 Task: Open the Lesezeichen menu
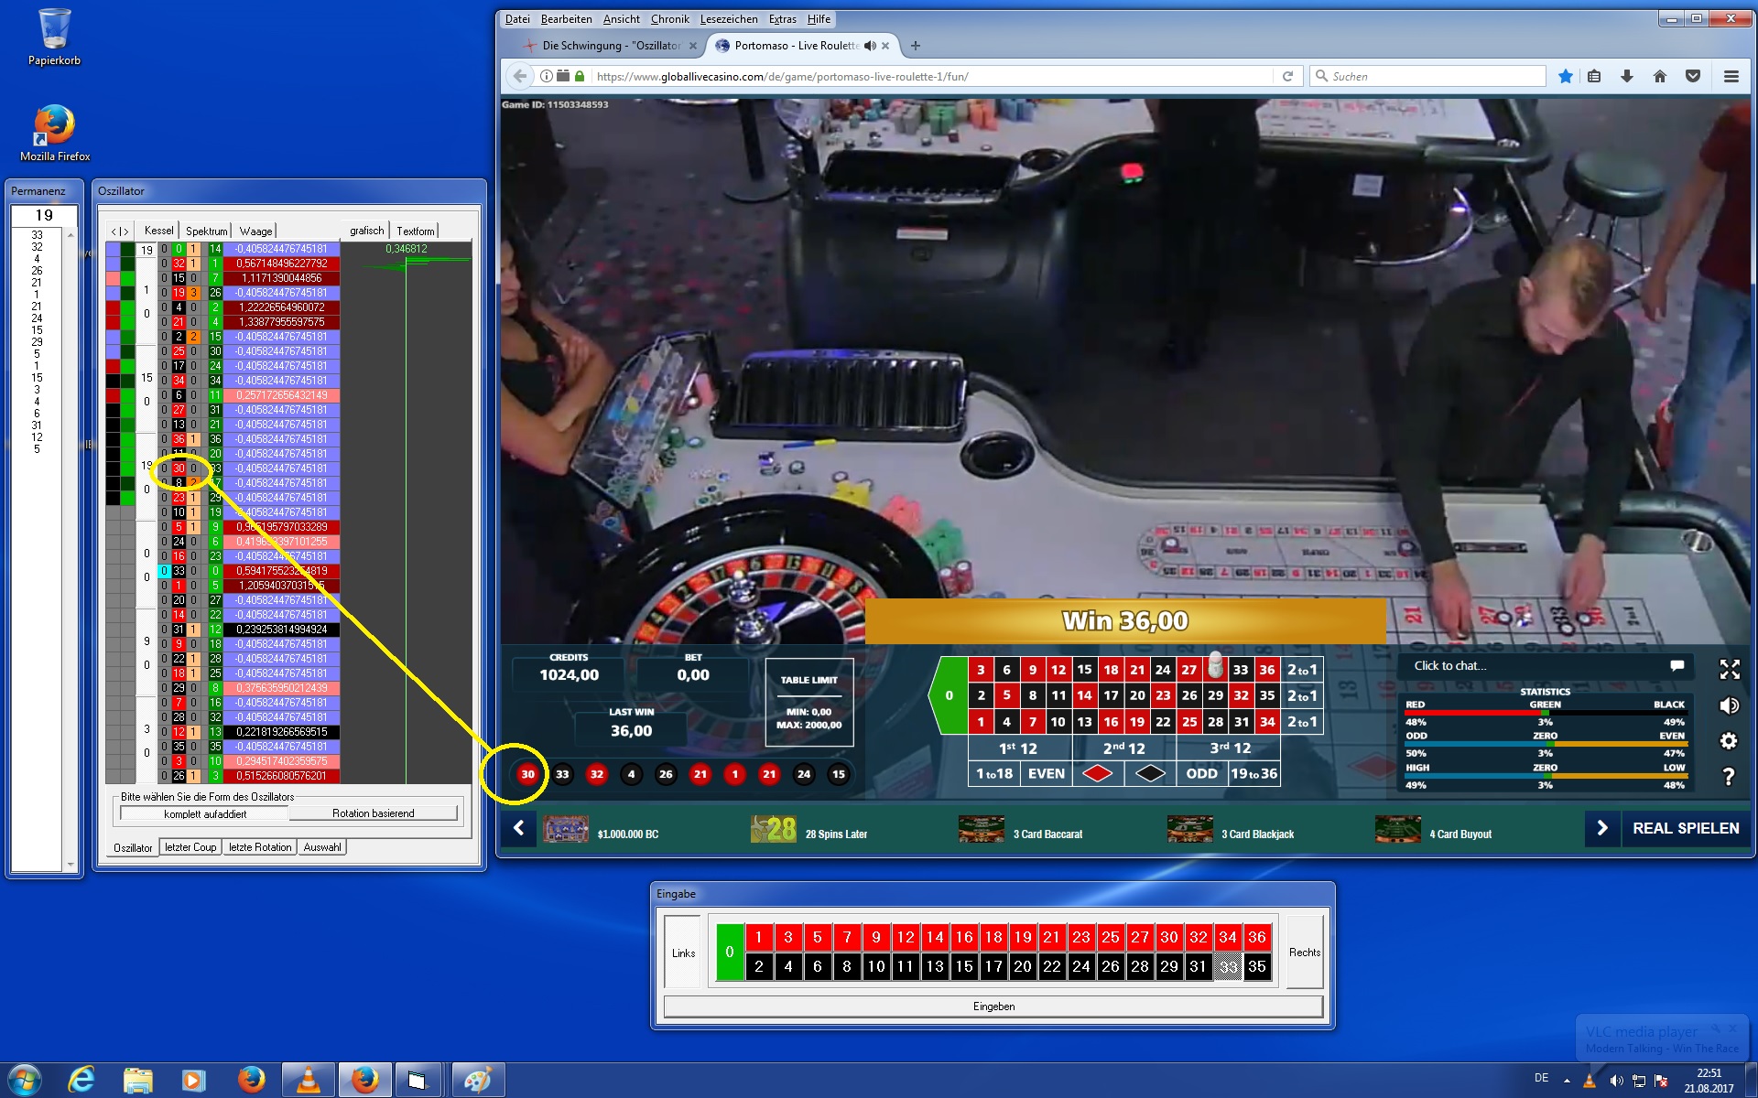[x=729, y=19]
